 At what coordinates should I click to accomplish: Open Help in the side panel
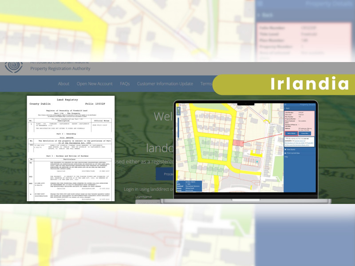[x=286, y=157]
